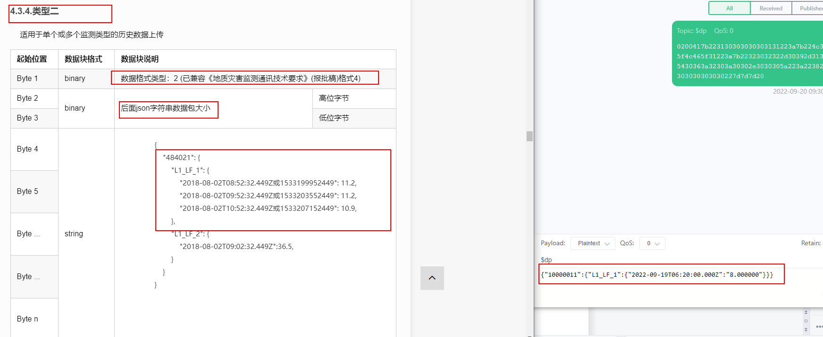Click the double-down arrow icon
The height and width of the screenshot is (337, 823).
click(x=806, y=329)
